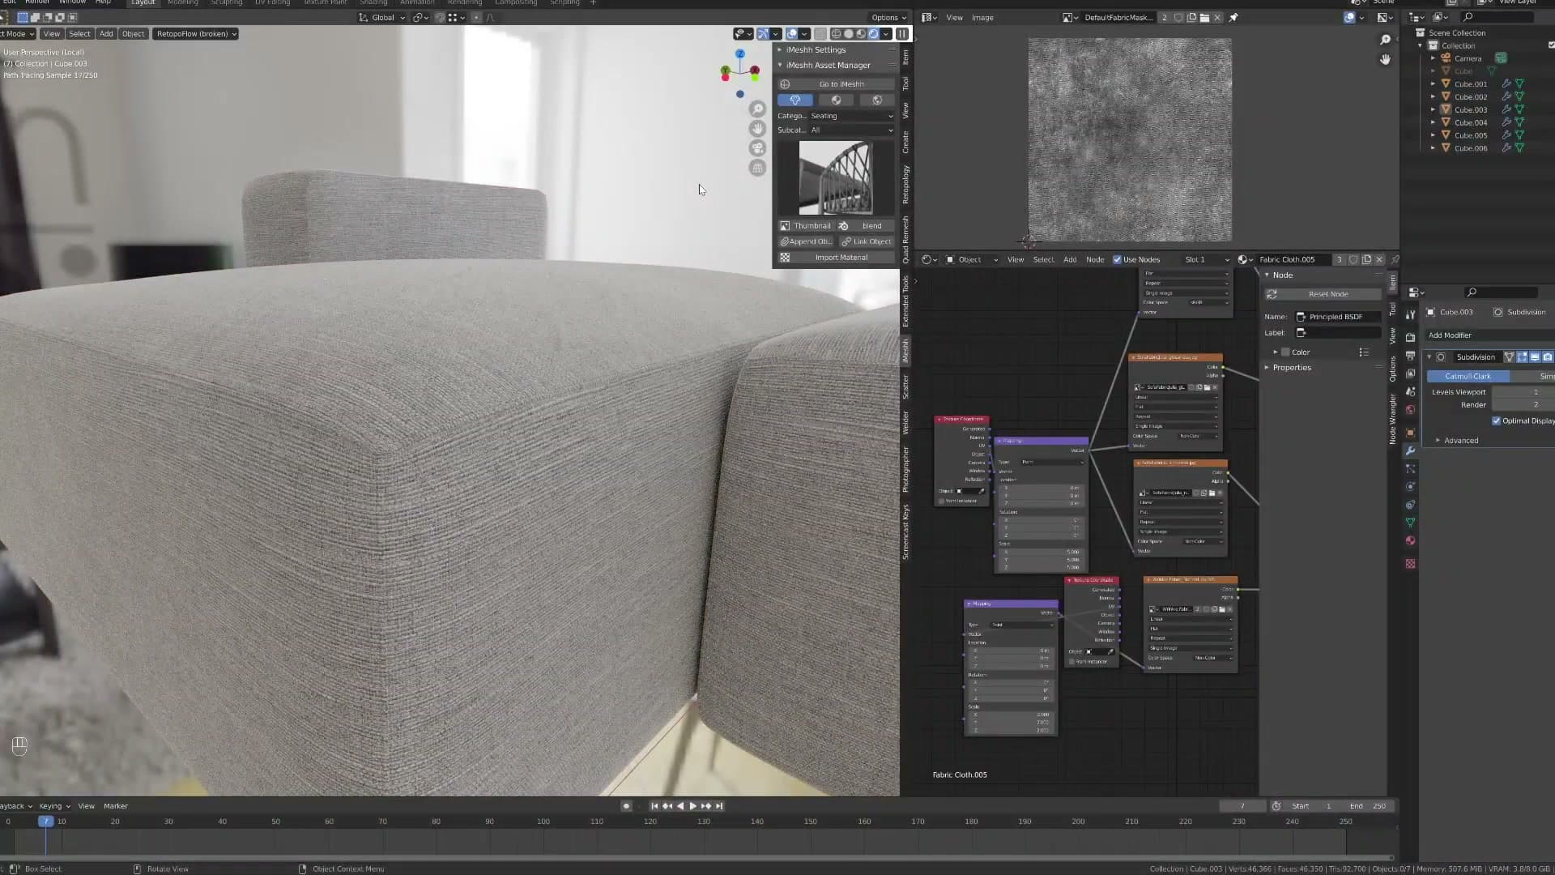
Task: Select wireframe viewport shading icon
Action: 836,34
